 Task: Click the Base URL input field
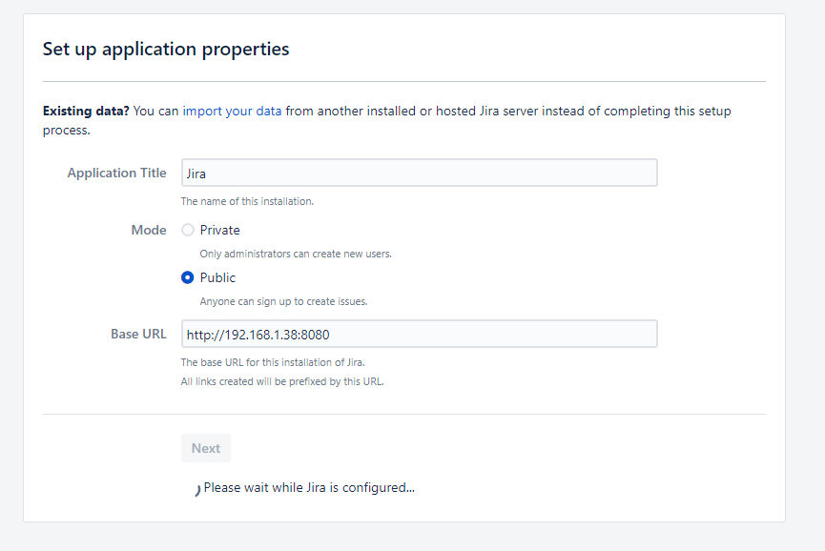pyautogui.click(x=420, y=334)
